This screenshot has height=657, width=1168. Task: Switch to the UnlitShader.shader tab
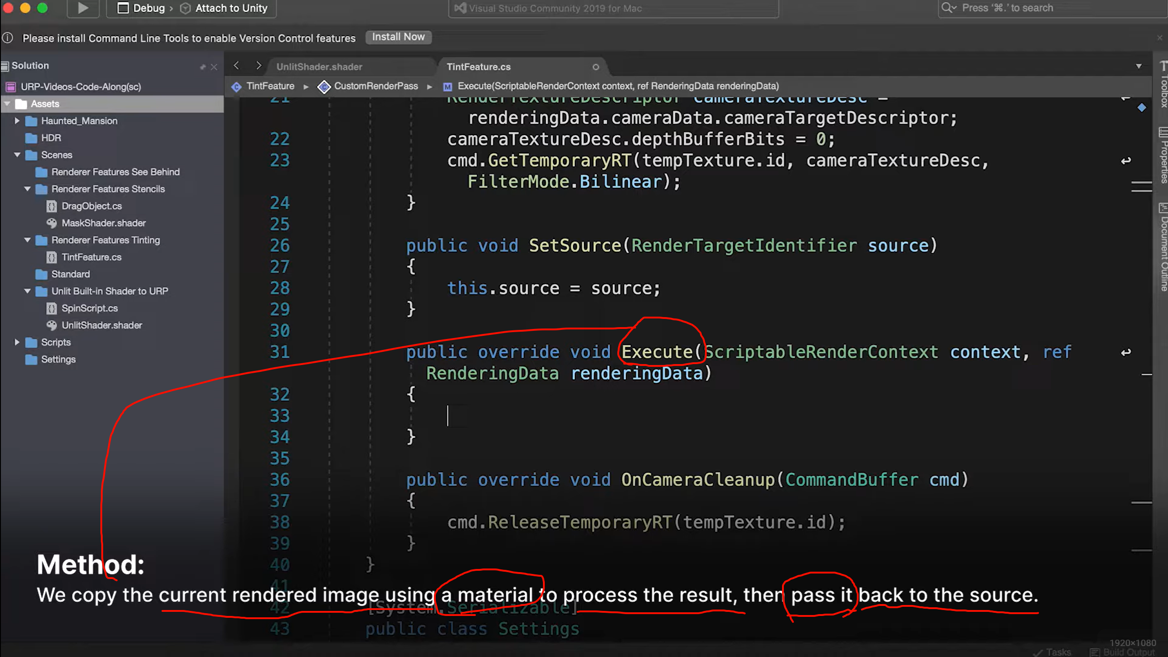click(x=319, y=67)
